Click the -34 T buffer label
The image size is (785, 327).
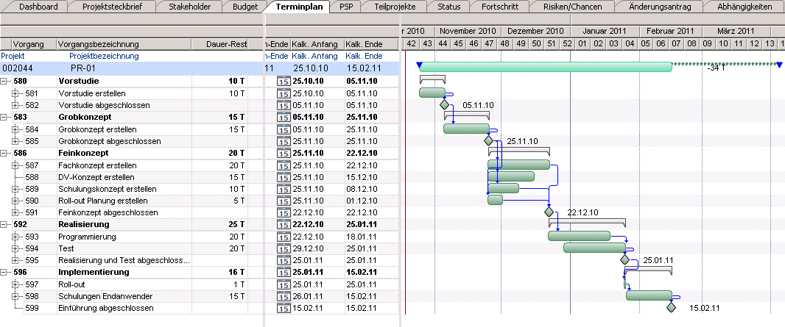pos(717,68)
